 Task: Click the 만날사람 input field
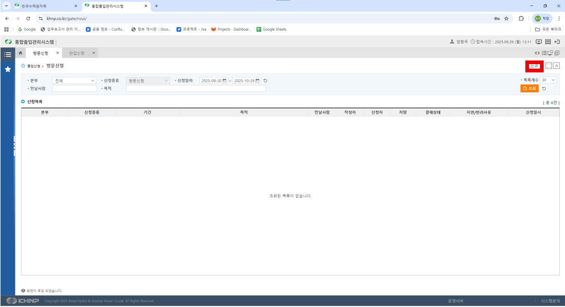coord(74,89)
